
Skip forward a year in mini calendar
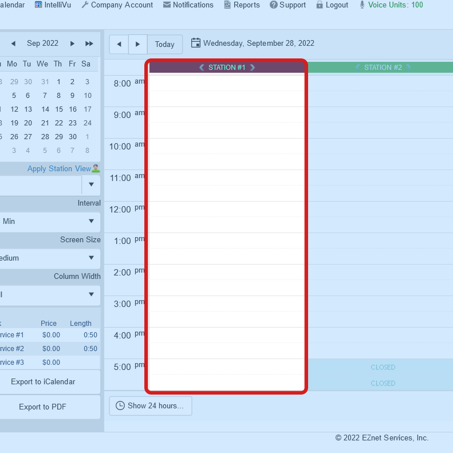(89, 44)
